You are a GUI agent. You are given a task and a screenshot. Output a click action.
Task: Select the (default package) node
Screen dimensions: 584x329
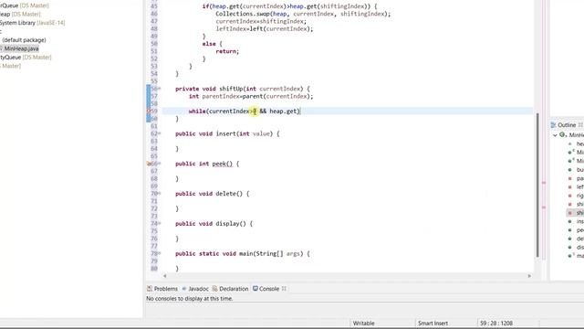coord(24,40)
